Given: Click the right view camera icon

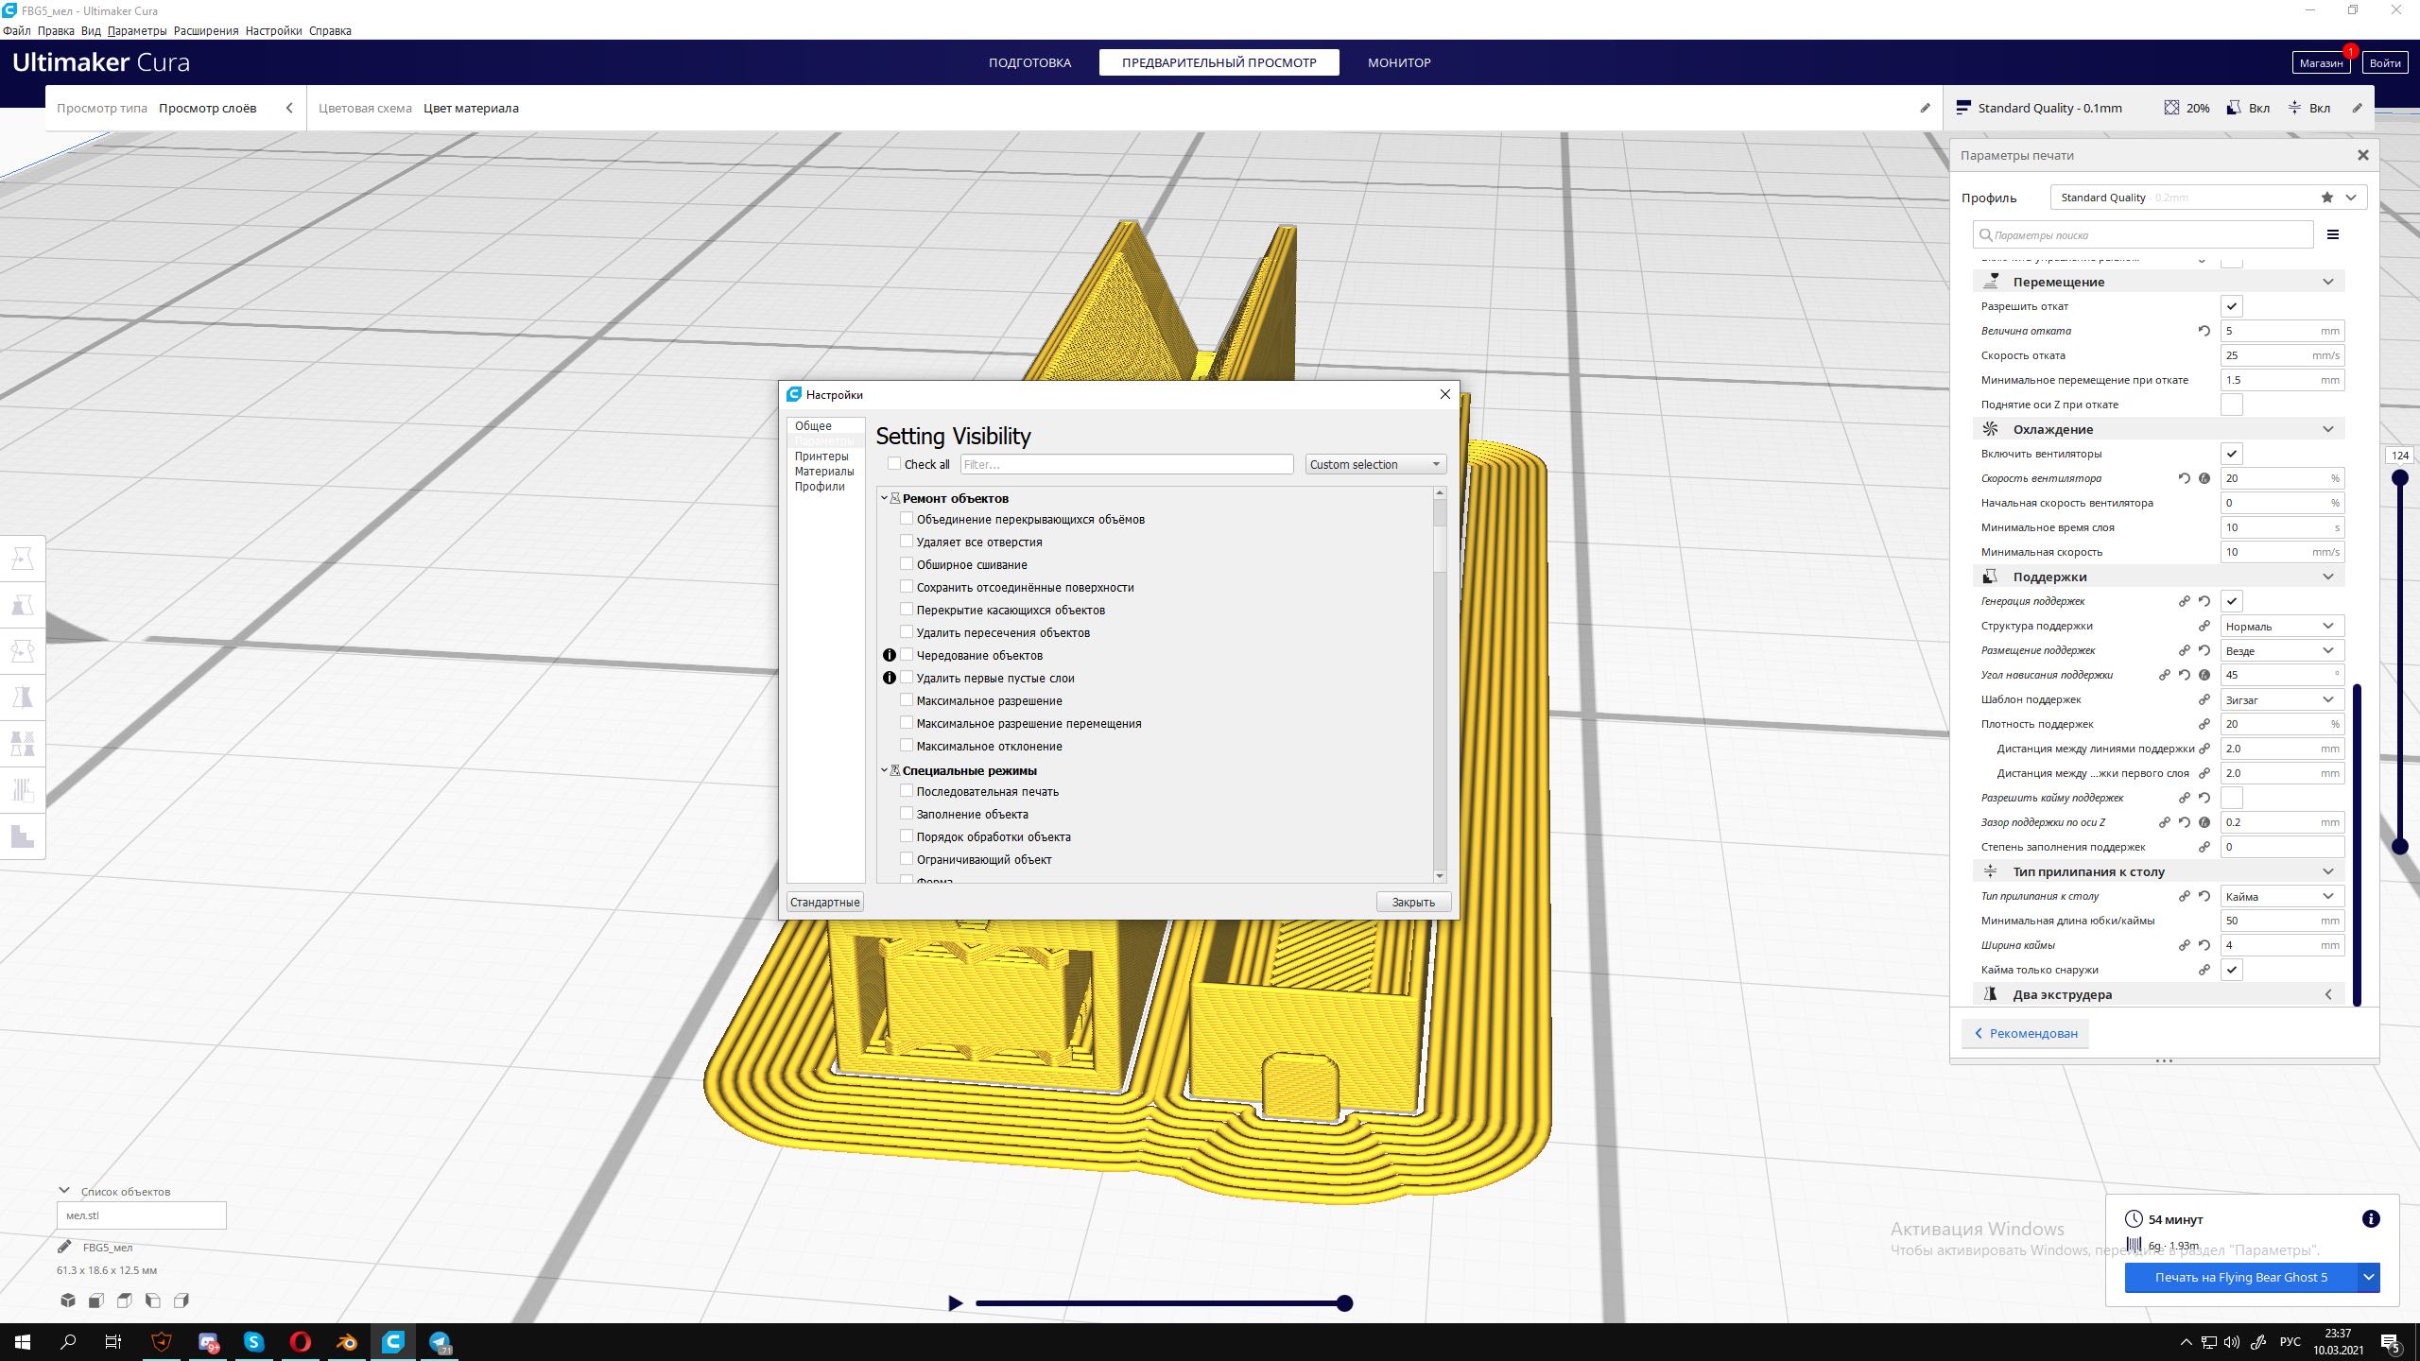Looking at the screenshot, I should coord(181,1301).
